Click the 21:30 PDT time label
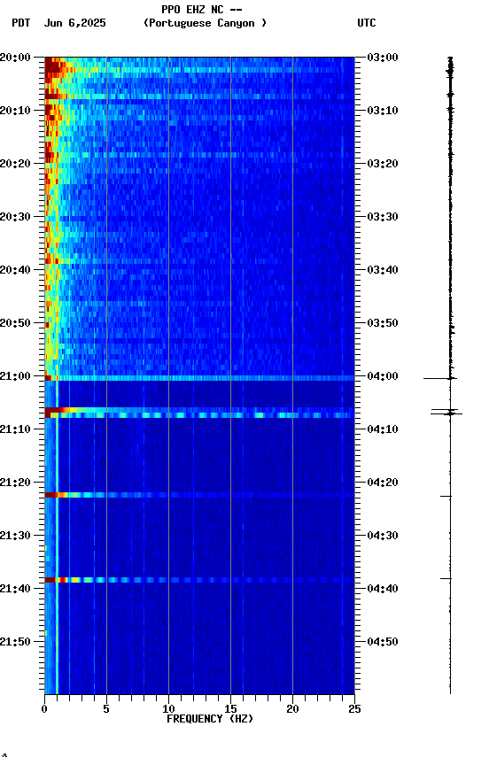Screen dimensions: 489x765 point(15,536)
